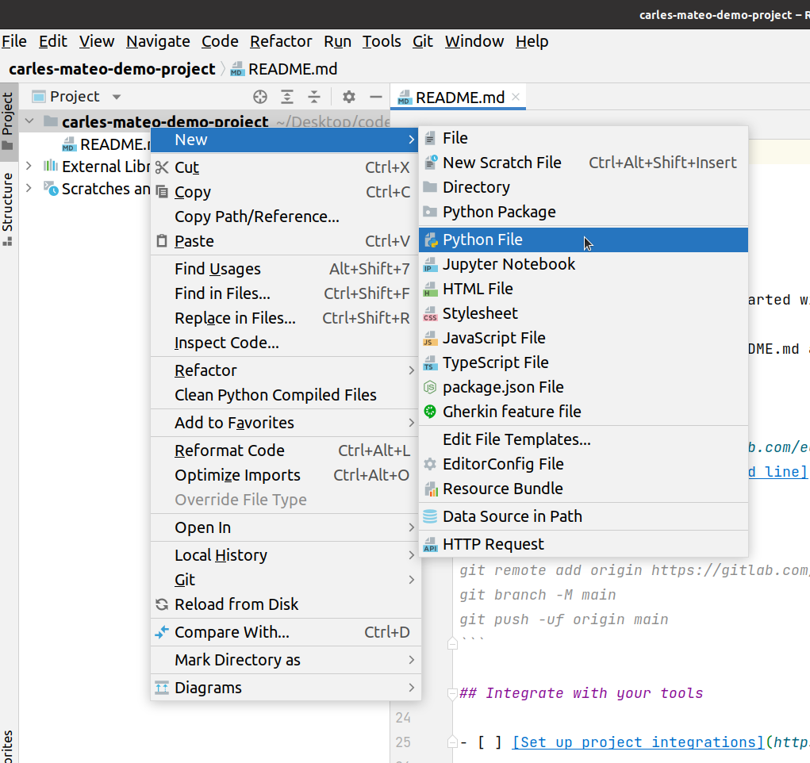Select the README.md editor tab
The height and width of the screenshot is (763, 810).
coord(459,97)
